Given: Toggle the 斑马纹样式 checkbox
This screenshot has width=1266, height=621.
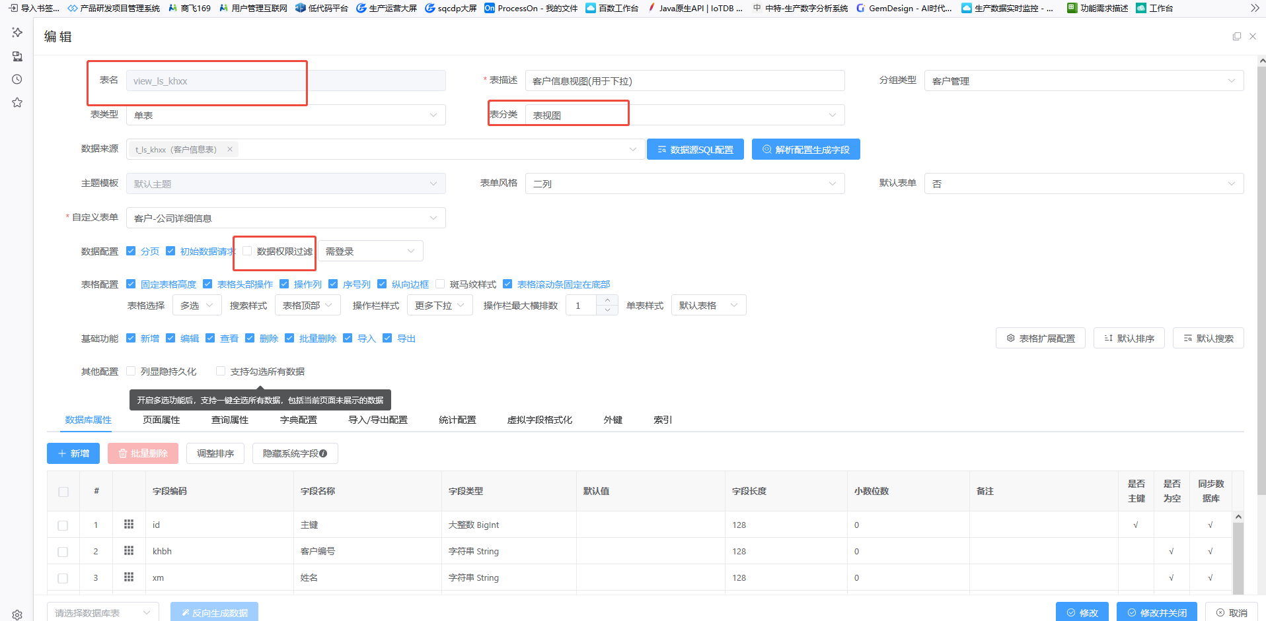Looking at the screenshot, I should click(440, 284).
